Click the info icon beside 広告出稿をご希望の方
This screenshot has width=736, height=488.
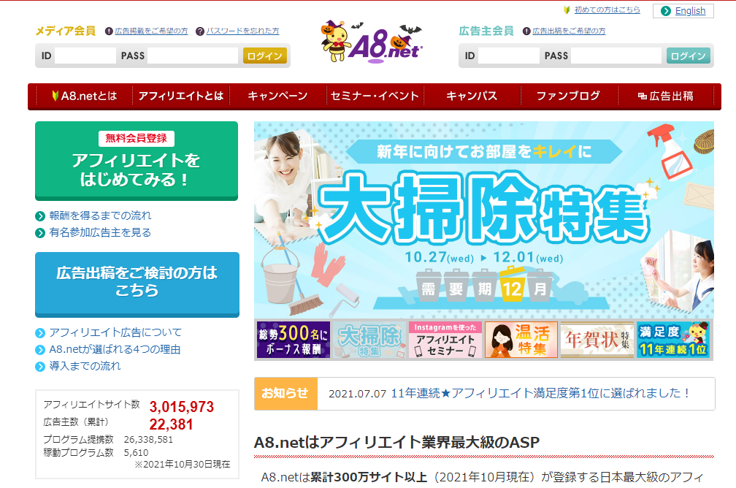point(526,31)
